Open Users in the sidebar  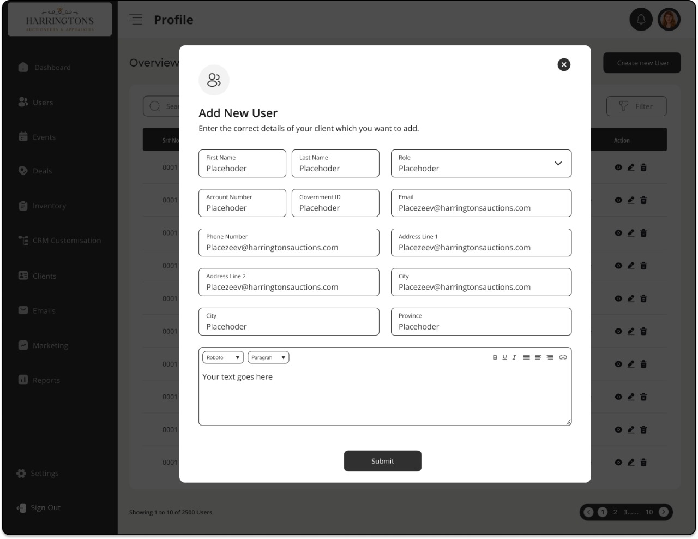tap(43, 103)
